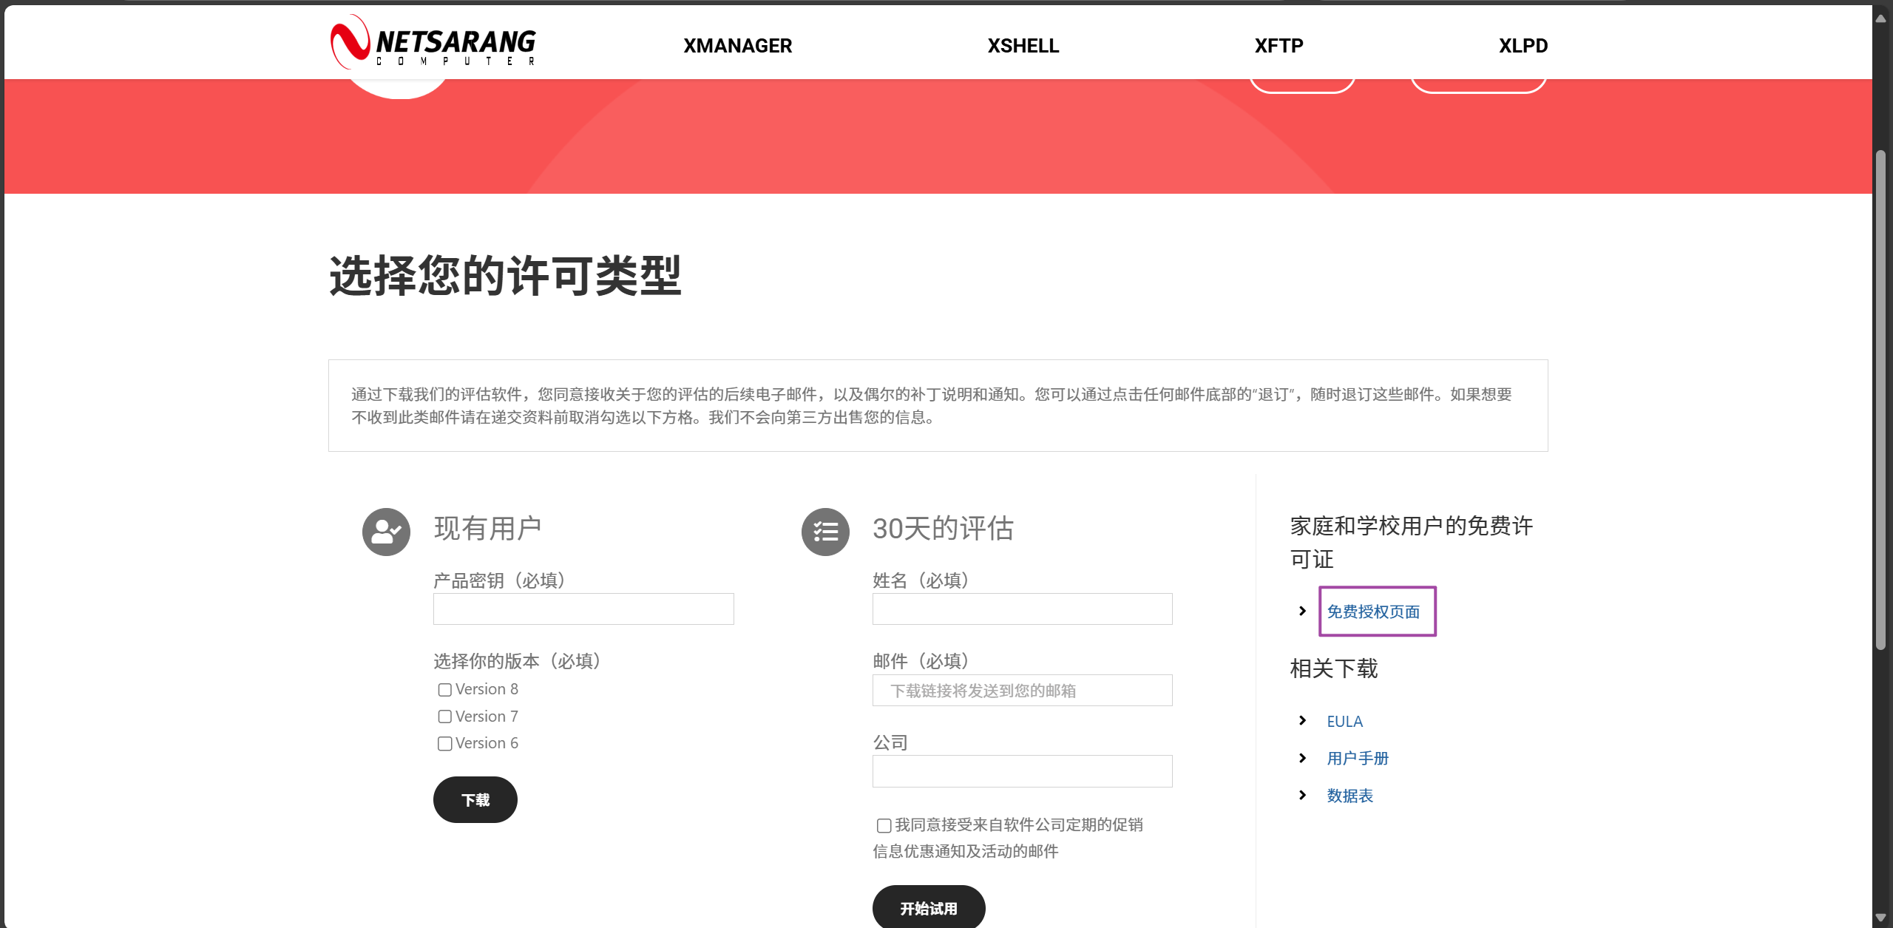Open the EULA link

(1344, 721)
